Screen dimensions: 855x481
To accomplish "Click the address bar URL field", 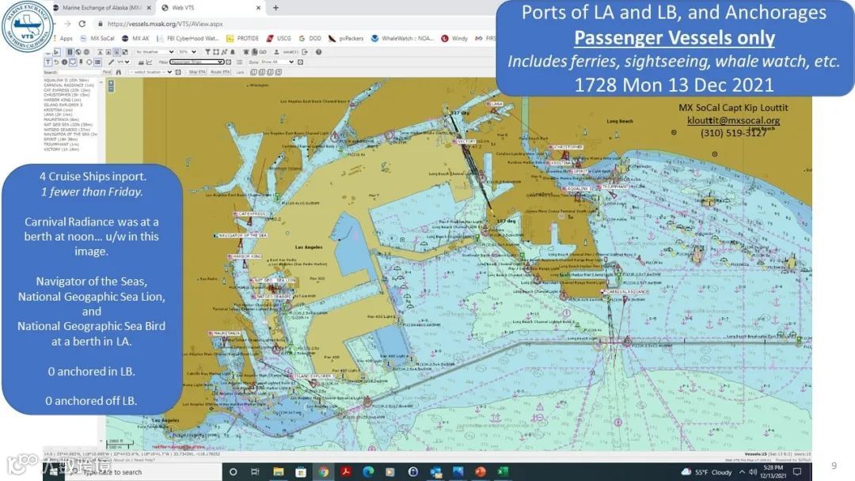I will click(x=294, y=24).
